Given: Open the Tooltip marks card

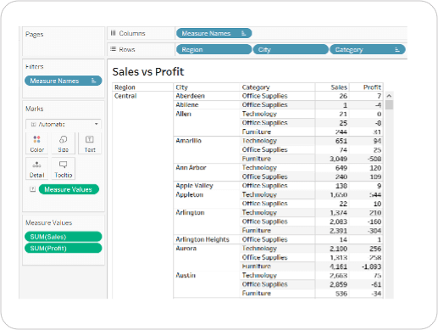Looking at the screenshot, I should tap(63, 169).
